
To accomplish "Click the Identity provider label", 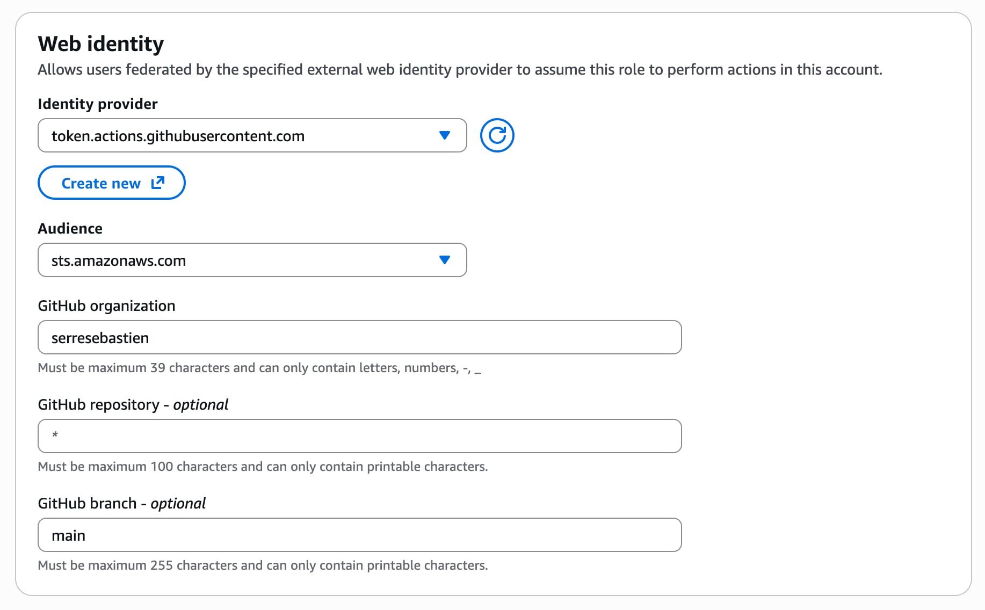I will pos(97,104).
